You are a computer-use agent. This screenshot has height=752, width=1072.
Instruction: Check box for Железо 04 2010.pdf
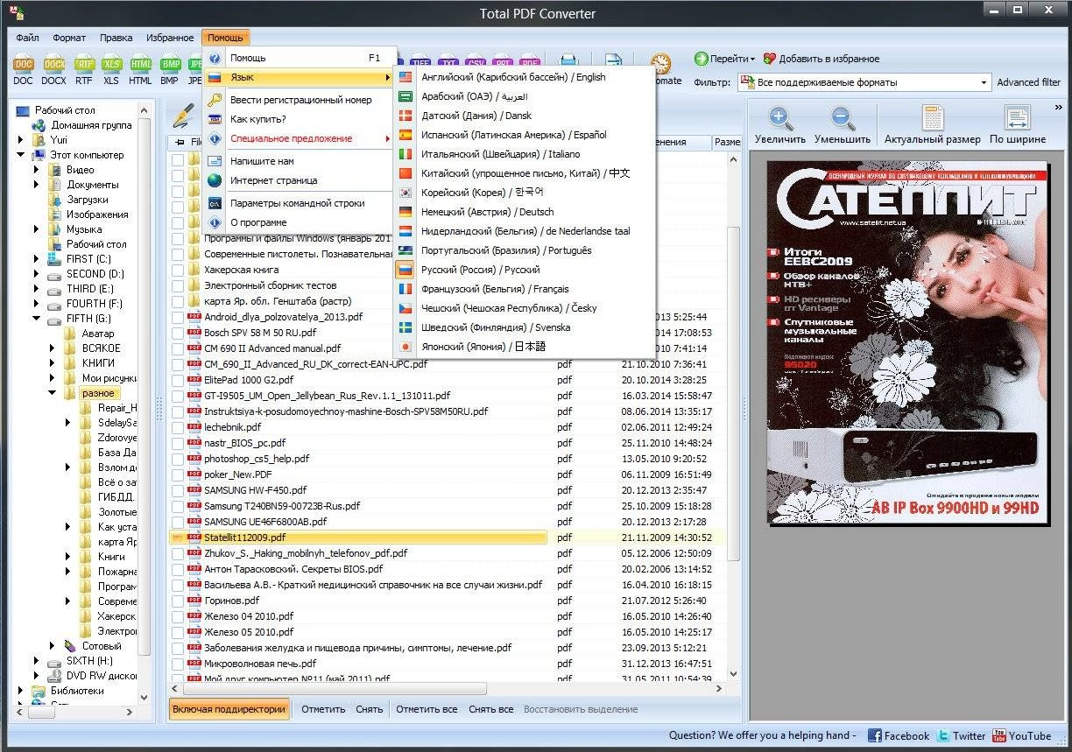(178, 616)
